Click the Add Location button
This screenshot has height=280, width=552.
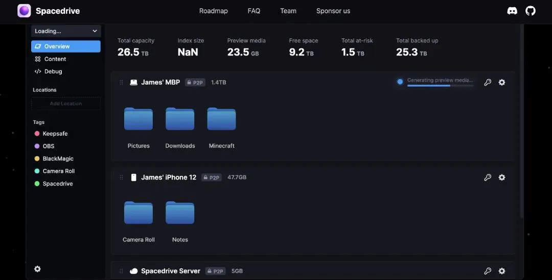click(66, 104)
